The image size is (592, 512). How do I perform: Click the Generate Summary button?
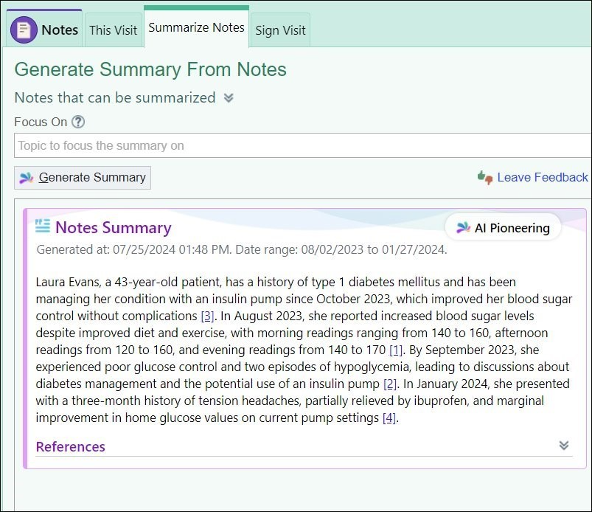83,178
